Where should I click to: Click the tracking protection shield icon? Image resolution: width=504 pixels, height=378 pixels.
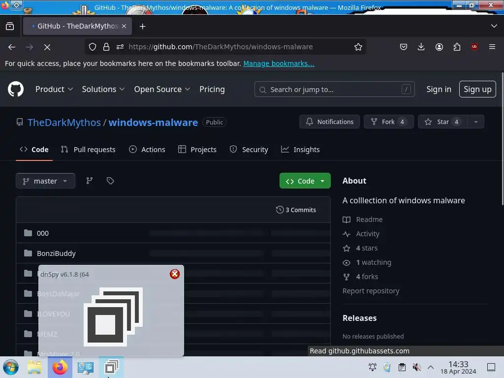tap(93, 47)
